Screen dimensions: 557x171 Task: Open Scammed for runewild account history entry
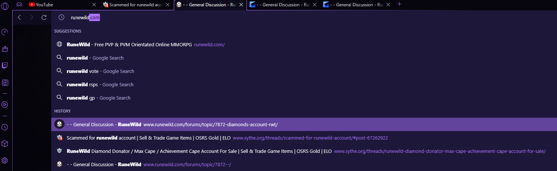pos(304,138)
